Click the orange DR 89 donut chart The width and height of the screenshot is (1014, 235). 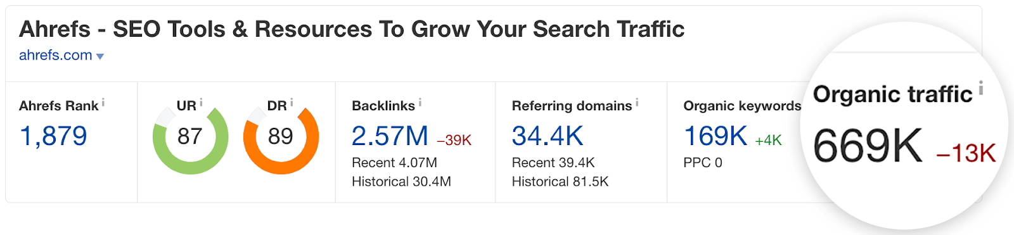(x=281, y=136)
